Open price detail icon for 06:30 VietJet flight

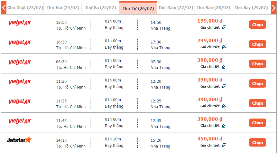click(x=224, y=67)
